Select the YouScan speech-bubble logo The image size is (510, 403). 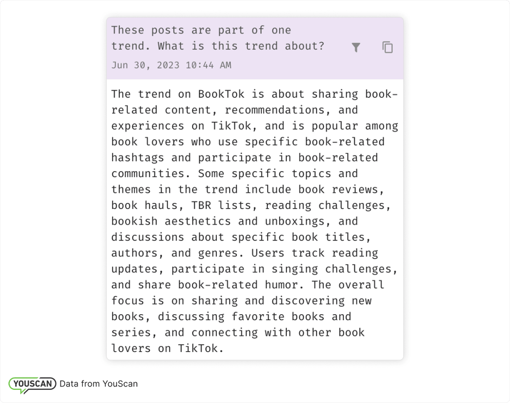pos(33,383)
